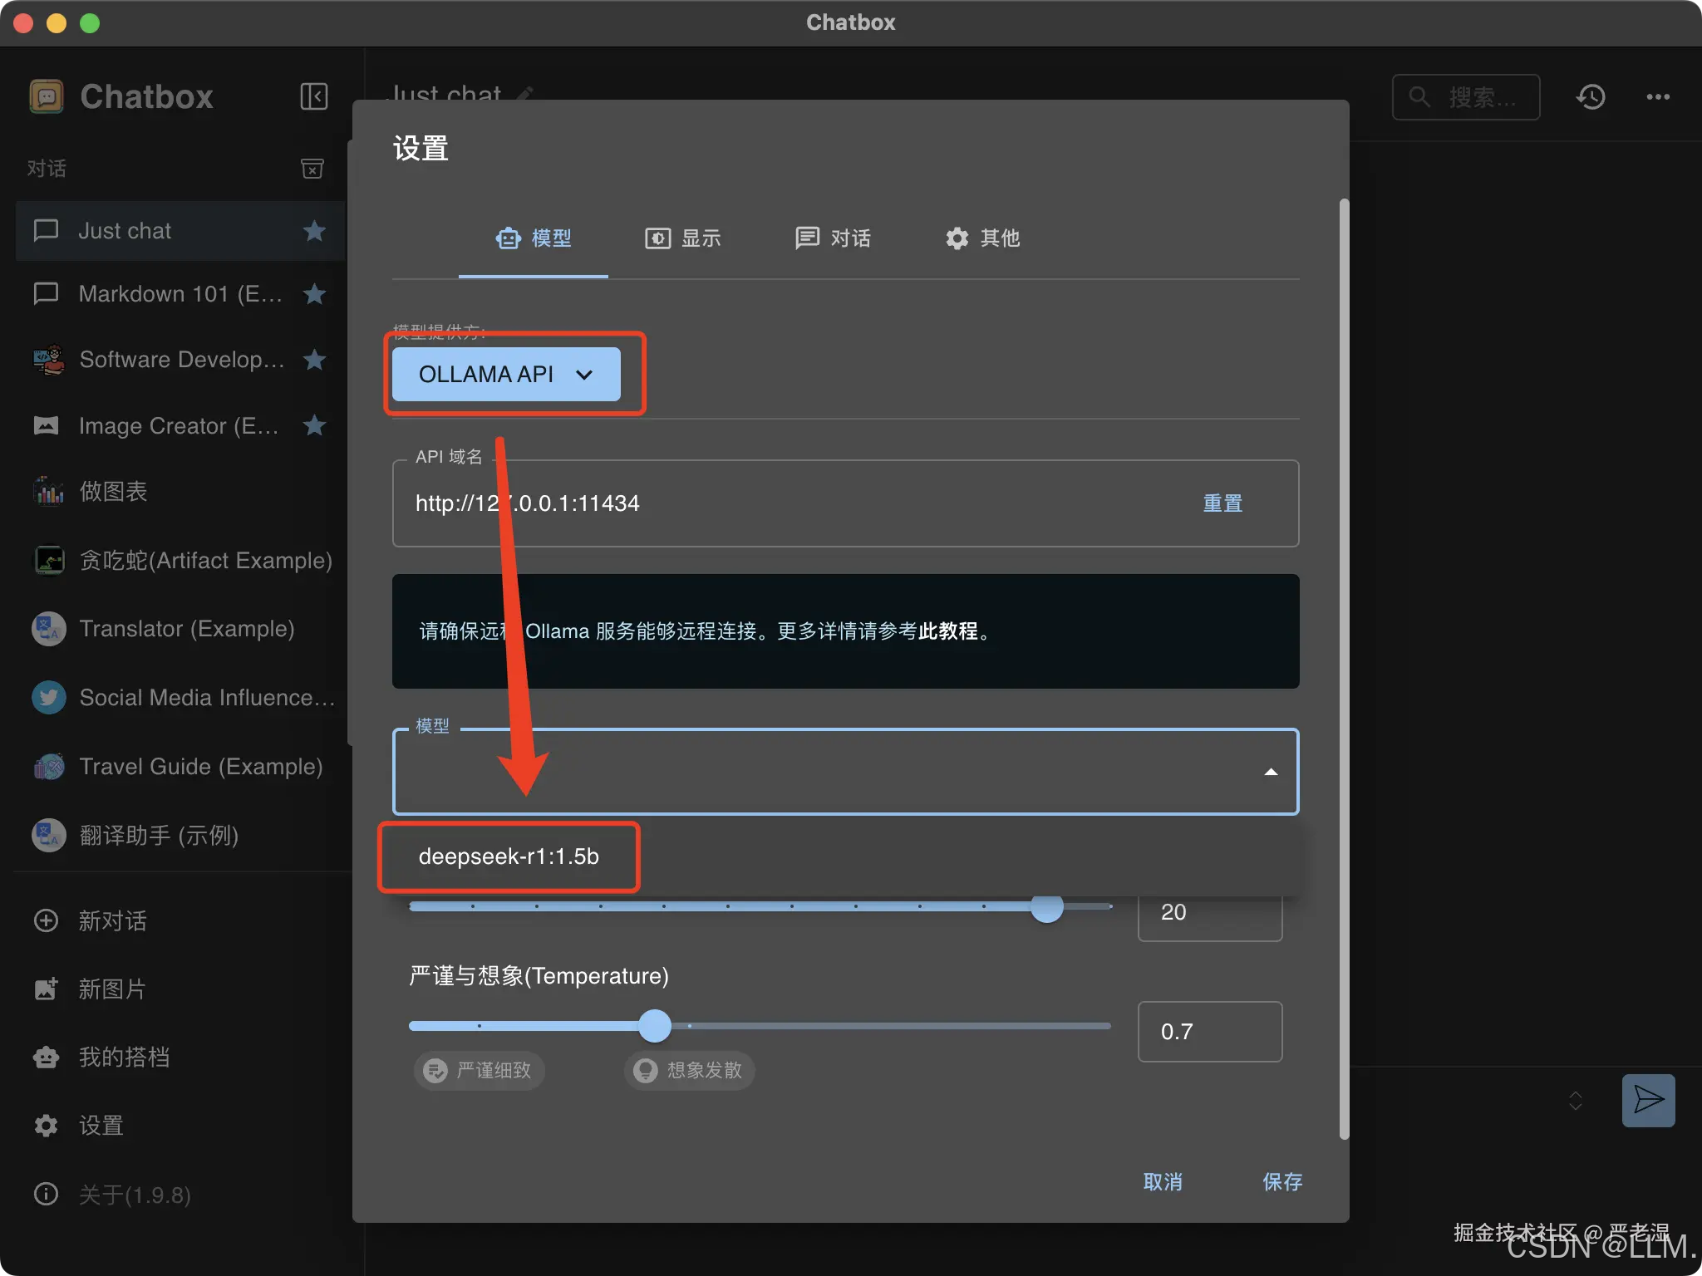The image size is (1702, 1276).
Task: Collapse the sidebar with the panel icon
Action: point(313,96)
